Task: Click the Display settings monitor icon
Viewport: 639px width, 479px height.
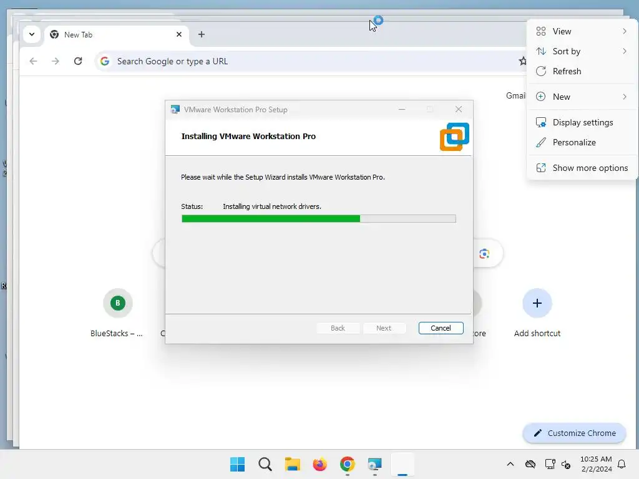Action: tap(541, 123)
